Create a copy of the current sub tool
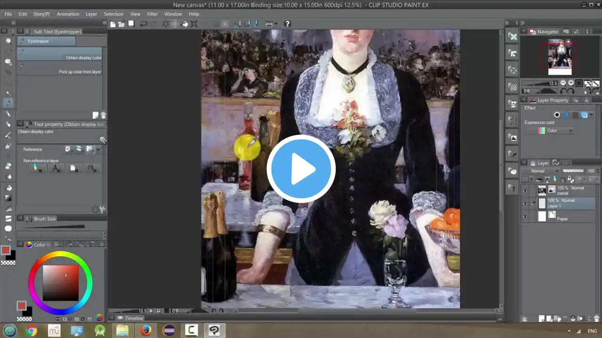Viewport: 602px width, 338px height. coord(96,115)
